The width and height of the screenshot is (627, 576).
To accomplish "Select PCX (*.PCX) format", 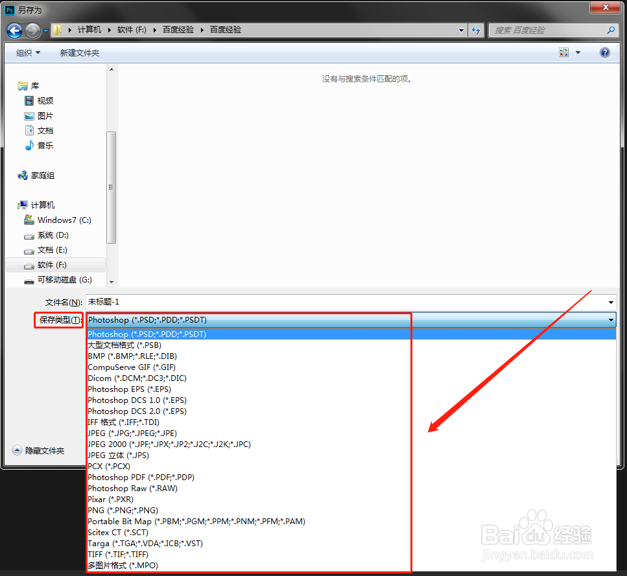I will [x=351, y=466].
